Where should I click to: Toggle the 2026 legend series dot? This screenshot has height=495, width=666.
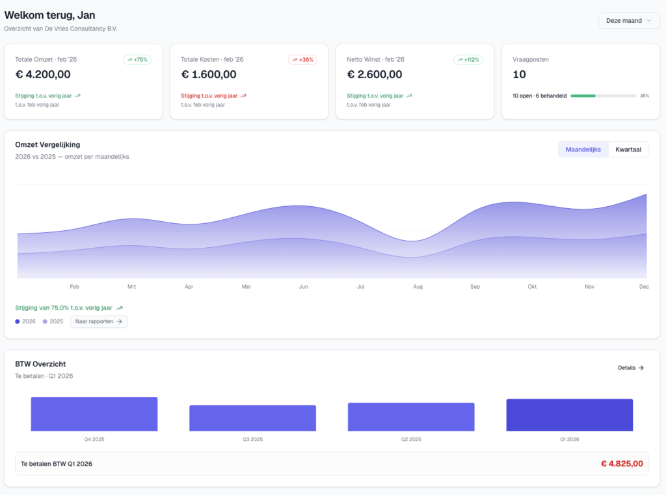click(18, 321)
